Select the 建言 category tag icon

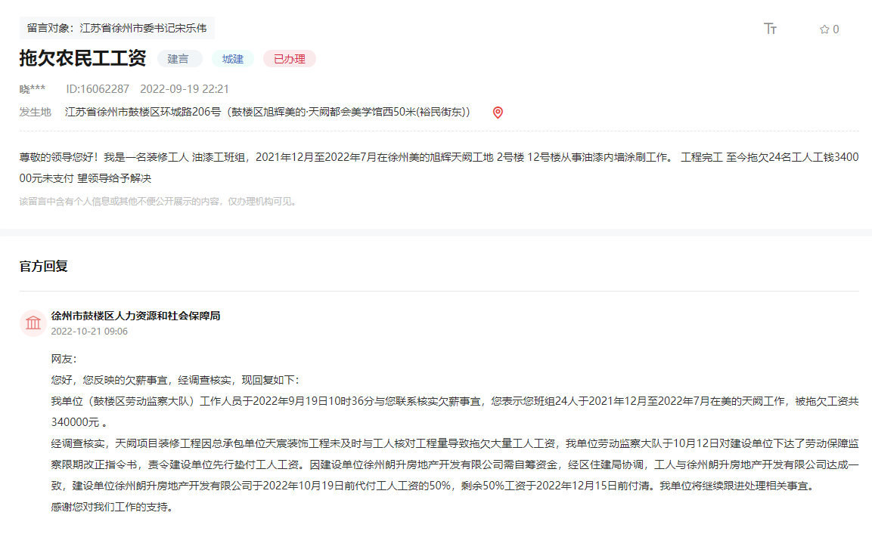pos(180,58)
